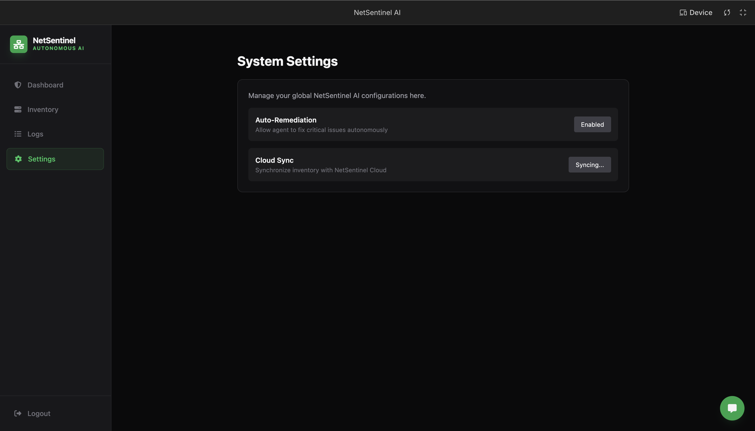Click the Logs list icon
This screenshot has height=431, width=755.
tap(18, 134)
